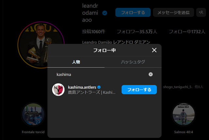Click Leandro Damião レアンドロ ダミアン name
Image resolution: width=209 pixels, height=140 pixels.
(116, 42)
